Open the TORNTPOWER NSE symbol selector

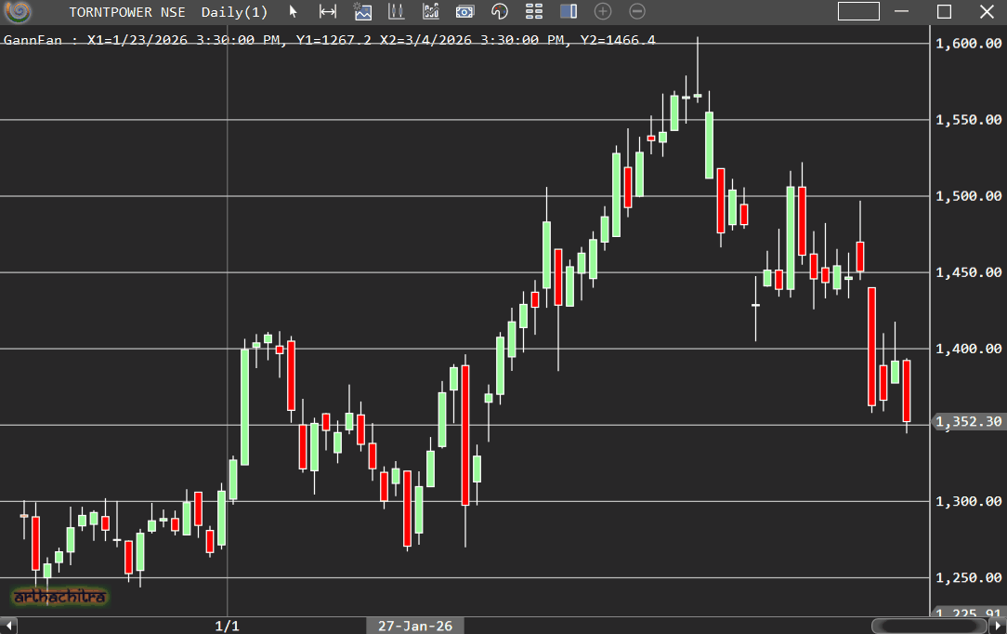pos(126,12)
